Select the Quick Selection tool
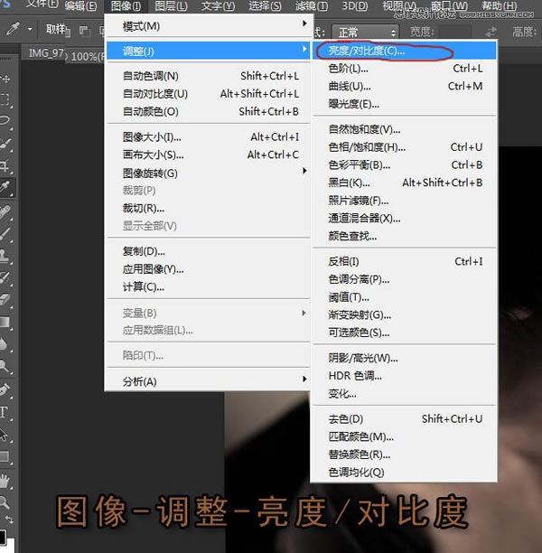Image resolution: width=542 pixels, height=553 pixels. 5,144
